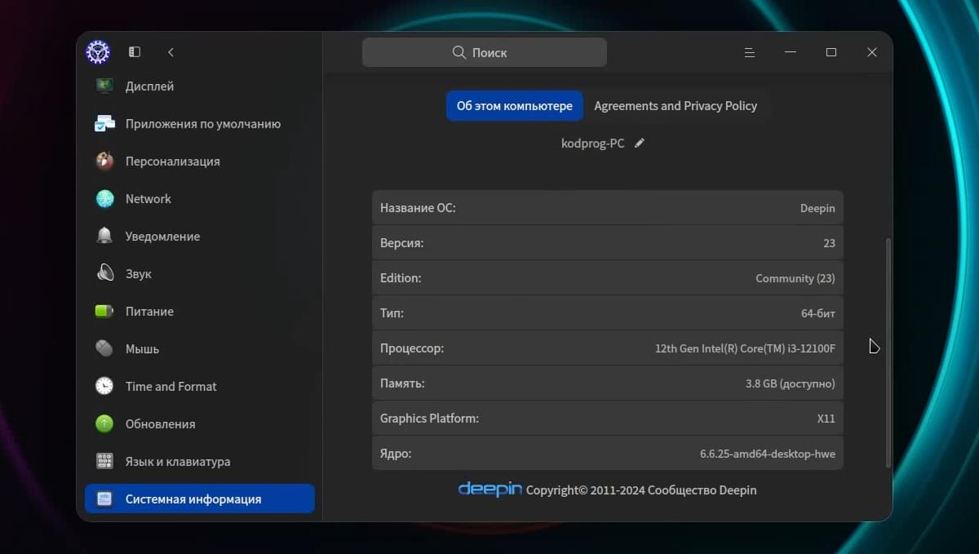Edit computer name with pencil icon
979x554 pixels.
click(x=640, y=143)
